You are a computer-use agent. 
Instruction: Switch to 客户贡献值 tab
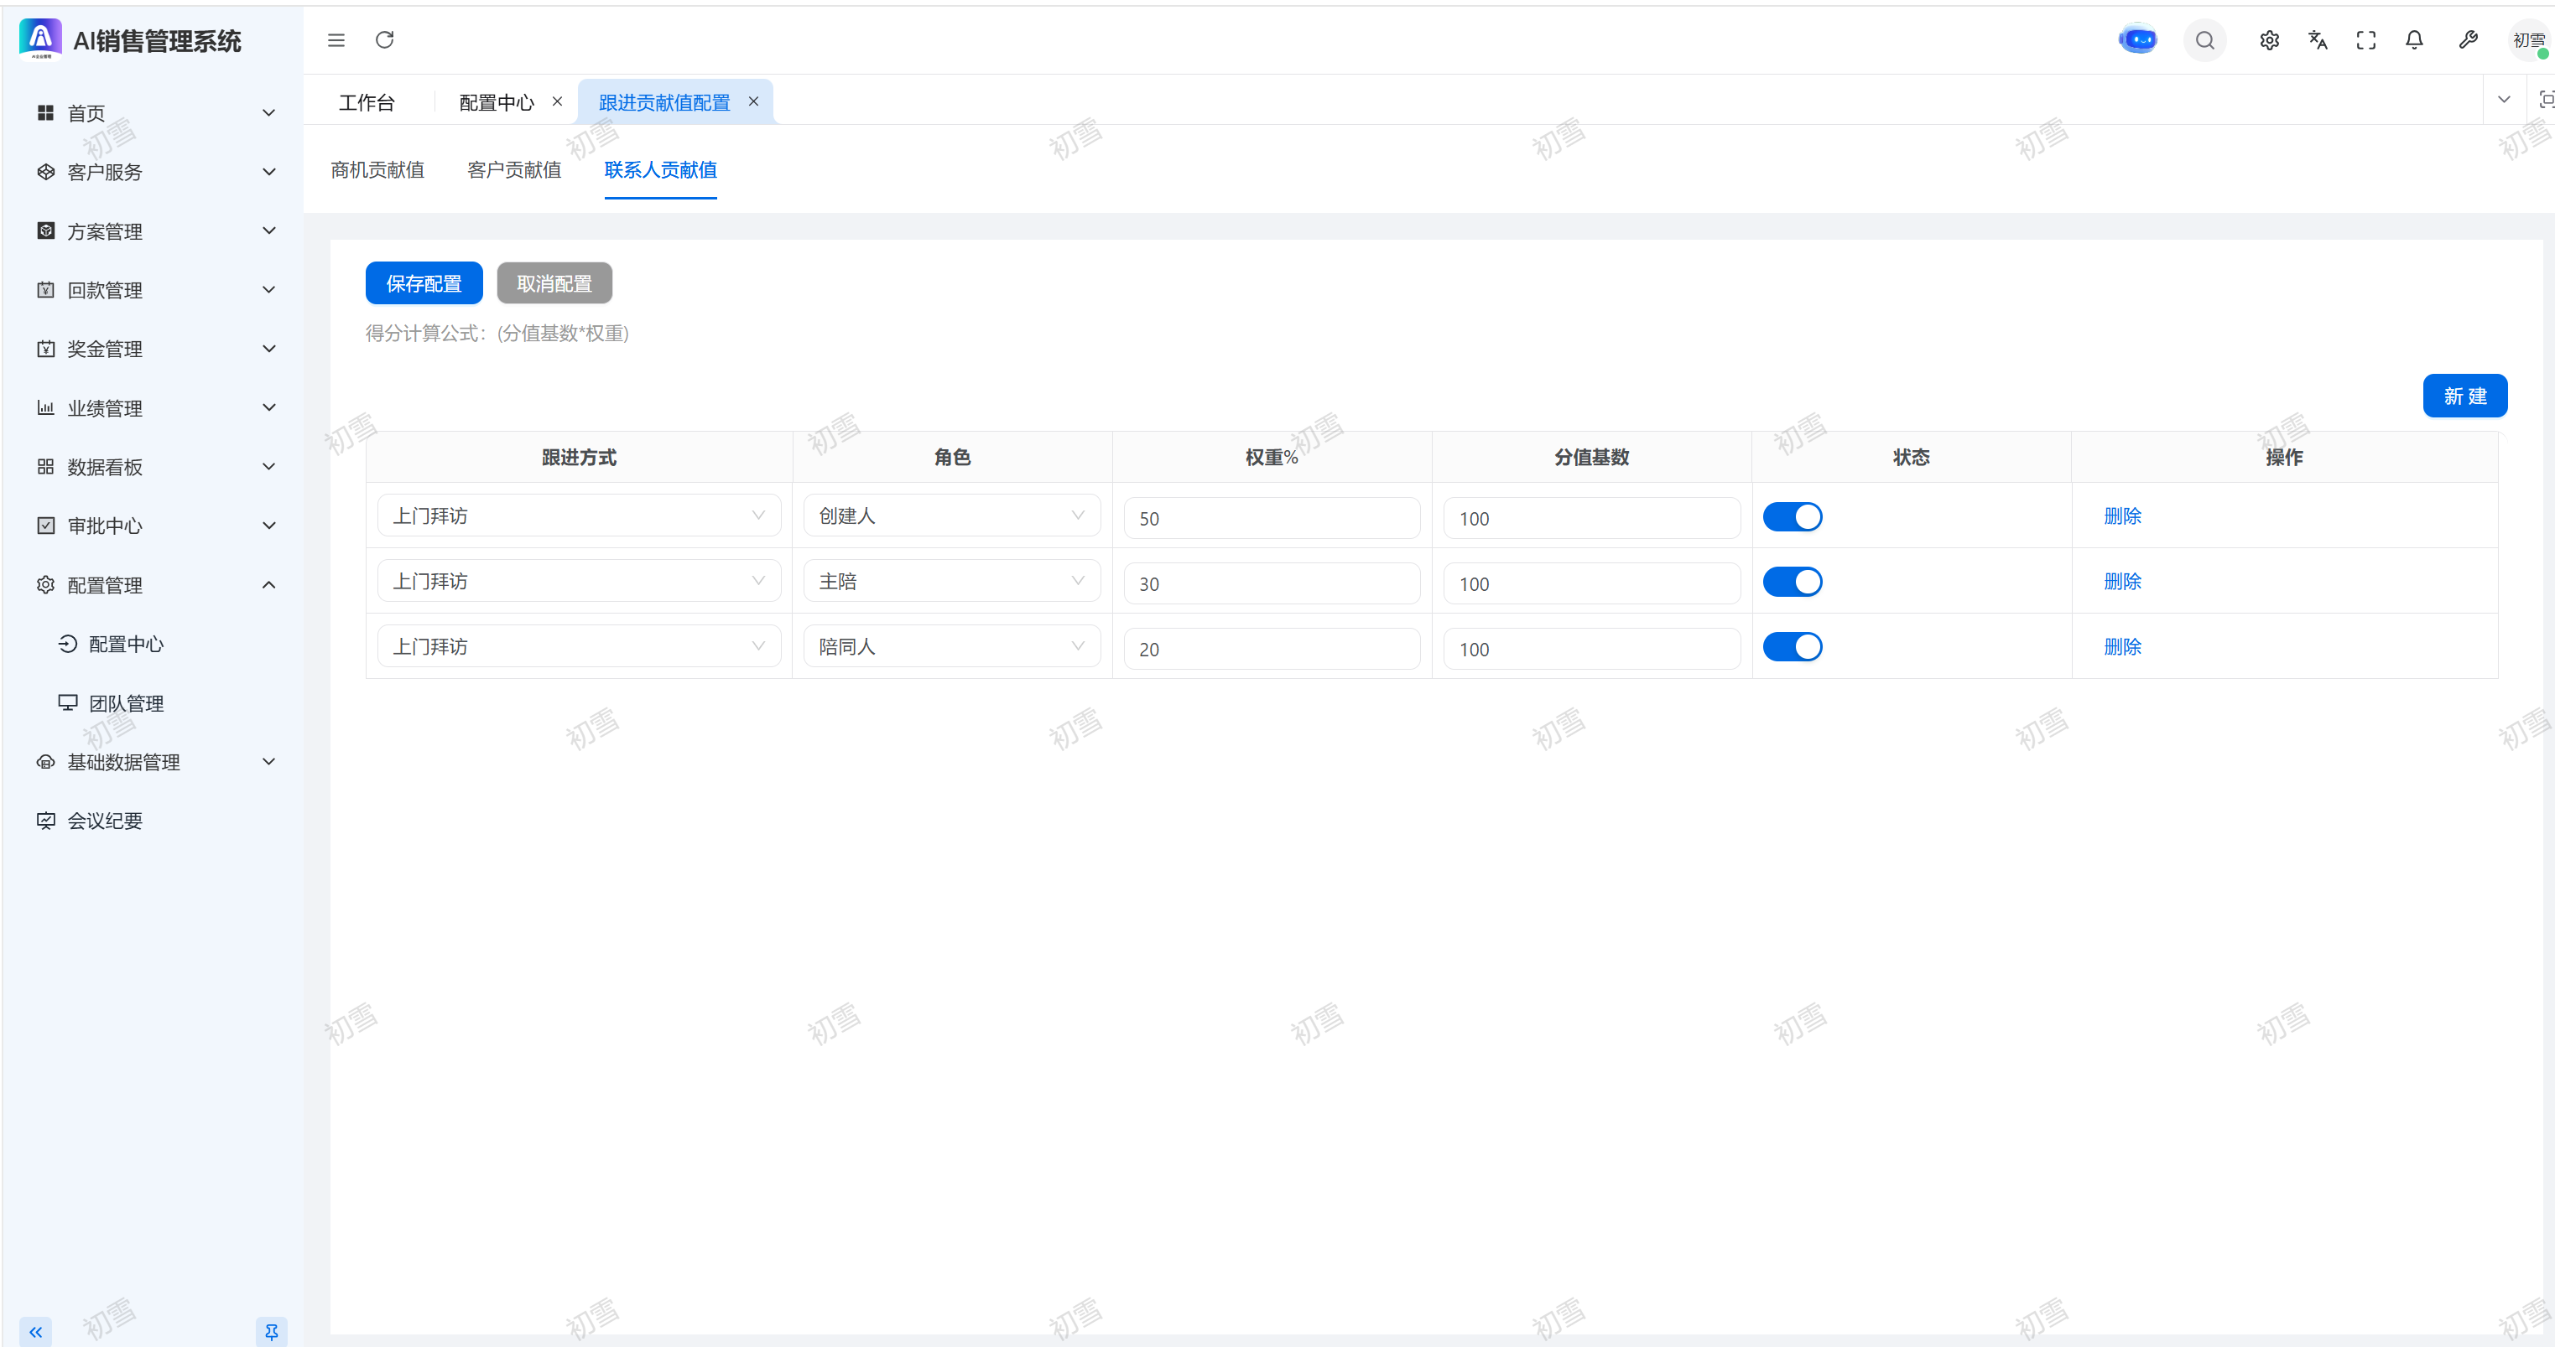tap(514, 169)
